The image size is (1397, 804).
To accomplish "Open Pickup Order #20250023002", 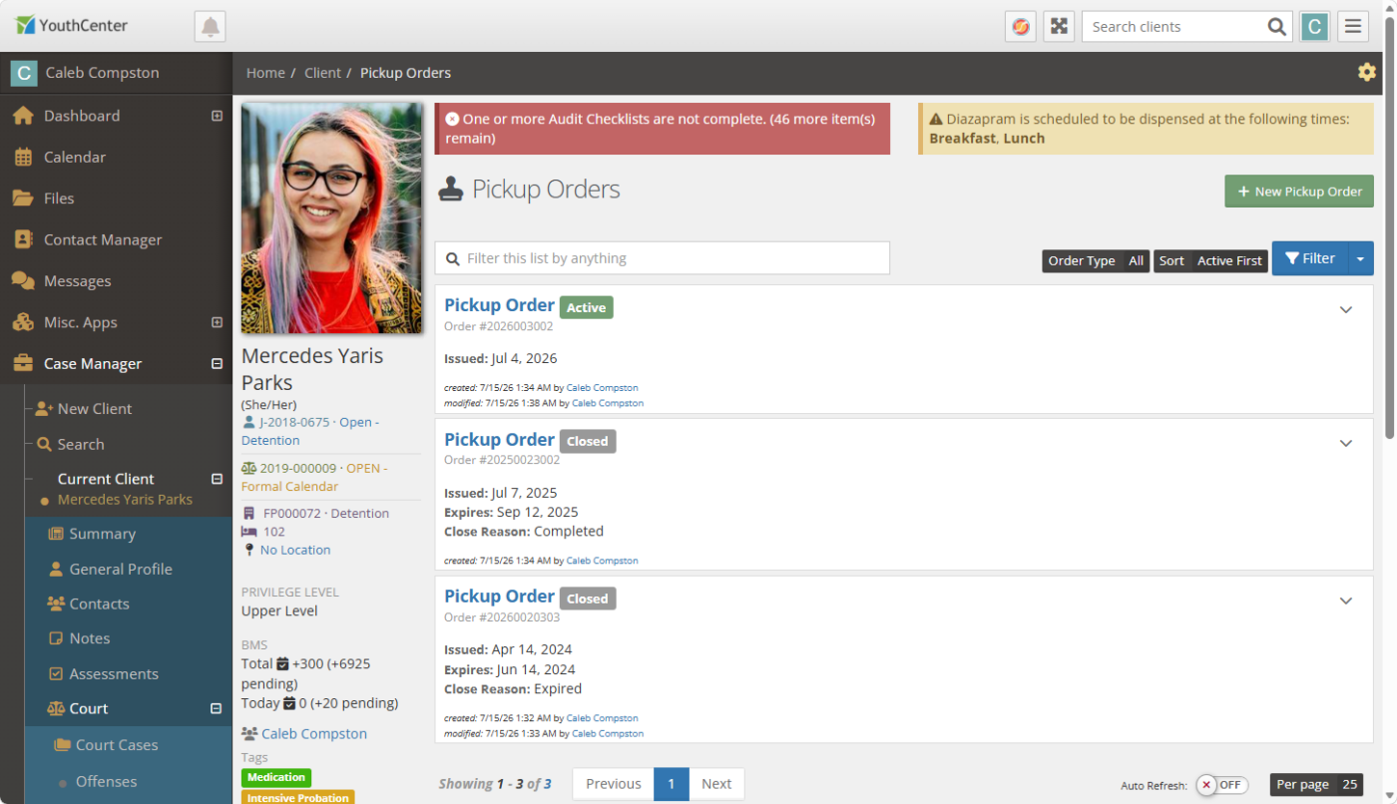I will 499,440.
